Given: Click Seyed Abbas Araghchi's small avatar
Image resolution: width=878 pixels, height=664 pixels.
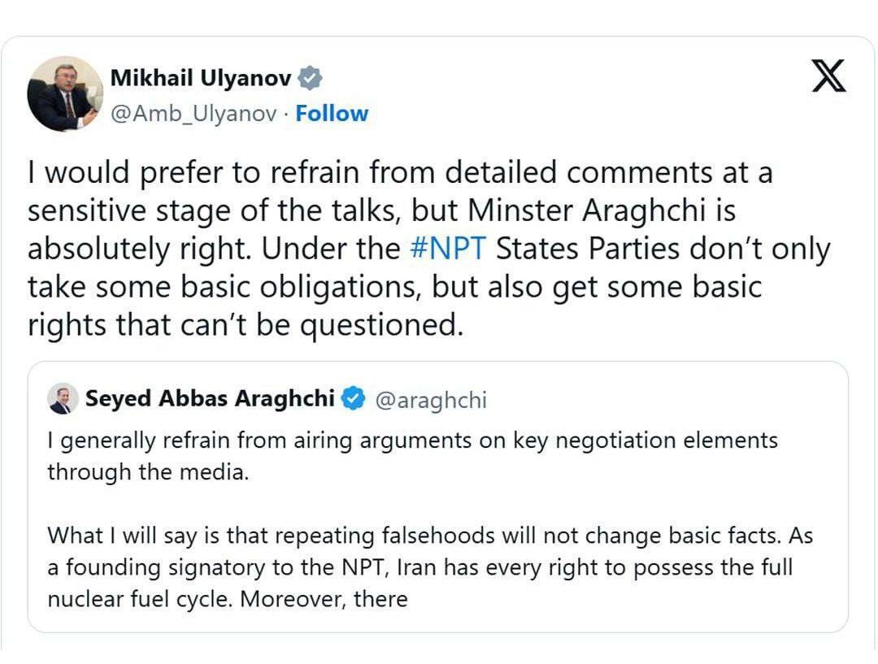Looking at the screenshot, I should pos(61,399).
